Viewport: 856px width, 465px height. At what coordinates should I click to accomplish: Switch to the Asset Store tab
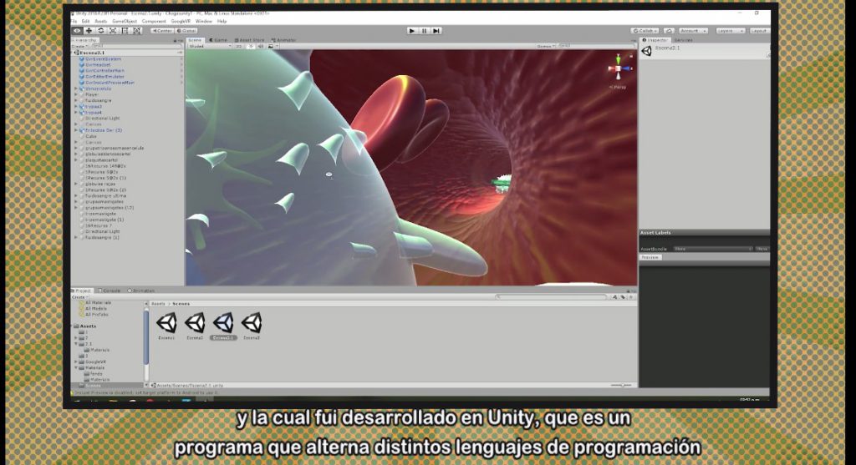click(x=249, y=40)
